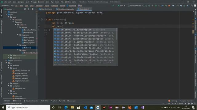Select MainActivity in project tree
The height and width of the screenshot is (110, 197).
27,32
